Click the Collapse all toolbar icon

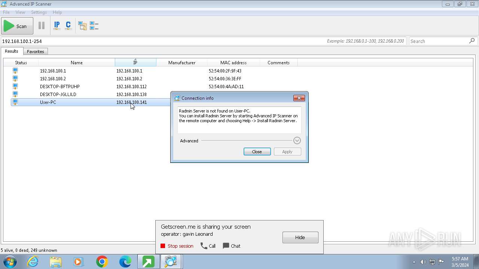click(94, 26)
